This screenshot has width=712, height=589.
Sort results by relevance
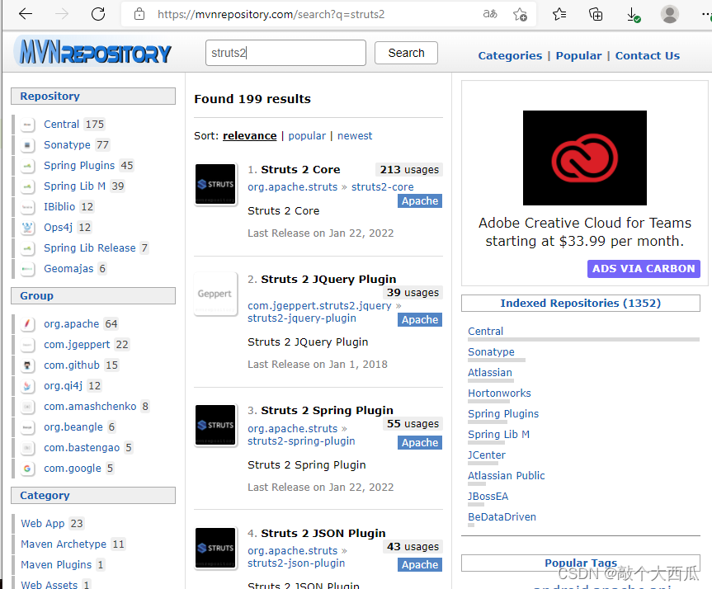(x=250, y=136)
